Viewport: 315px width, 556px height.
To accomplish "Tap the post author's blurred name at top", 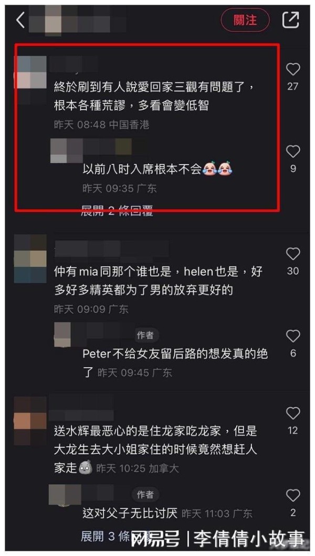I will tap(77, 20).
